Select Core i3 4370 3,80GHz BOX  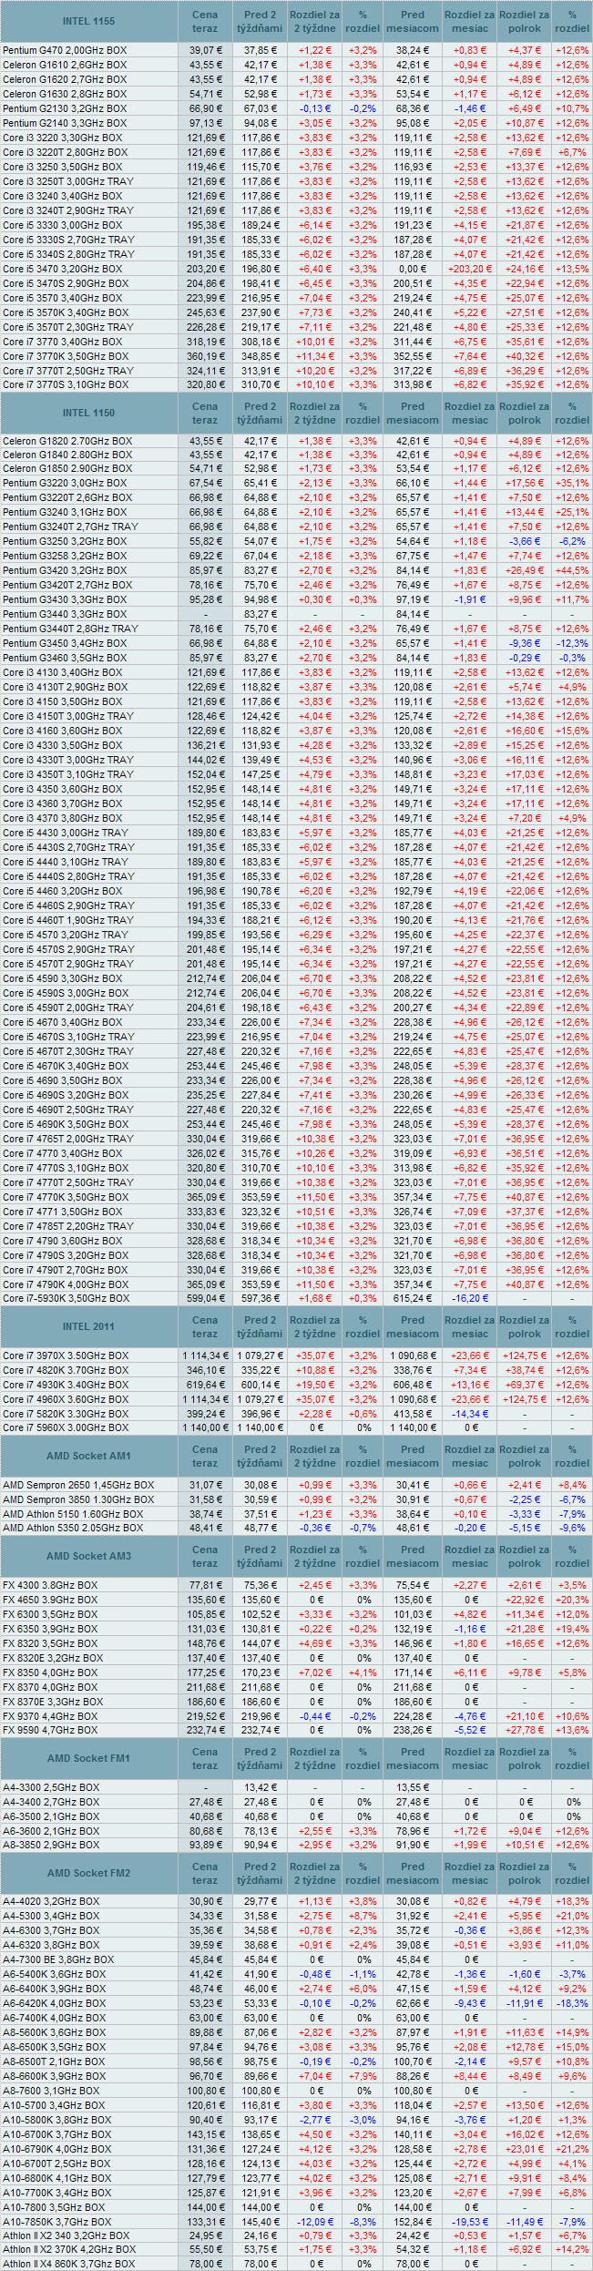63,818
